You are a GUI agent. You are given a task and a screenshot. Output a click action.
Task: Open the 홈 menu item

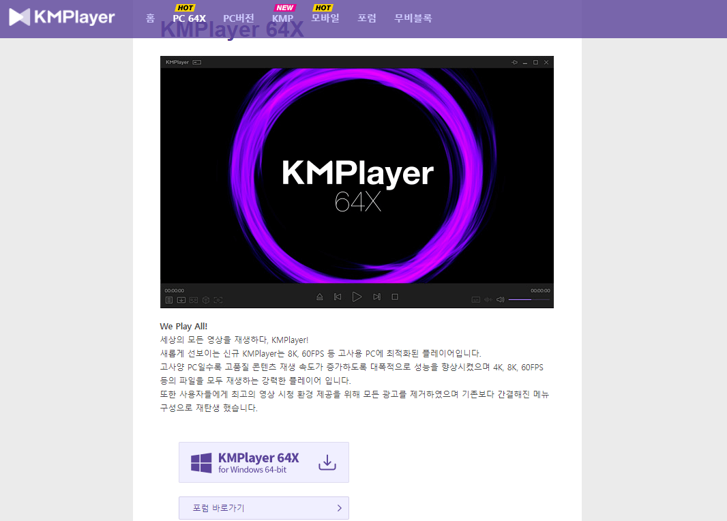pyautogui.click(x=150, y=18)
